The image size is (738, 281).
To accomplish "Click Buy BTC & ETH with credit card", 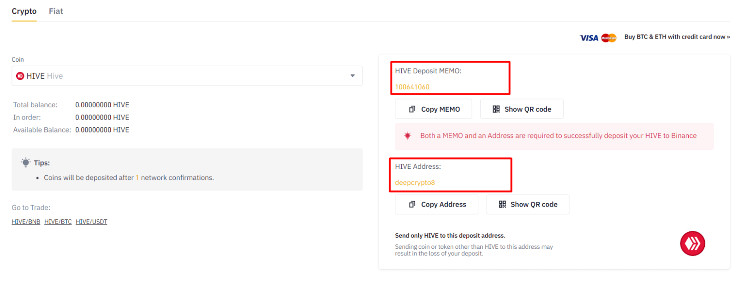I will pyautogui.click(x=677, y=37).
